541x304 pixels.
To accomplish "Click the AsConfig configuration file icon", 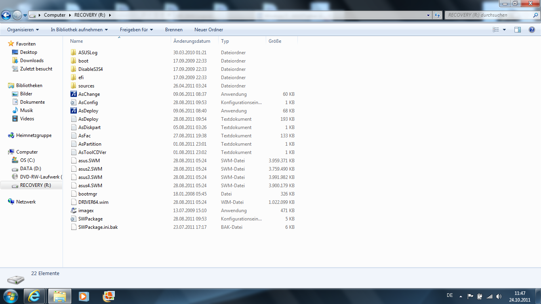I will (73, 103).
